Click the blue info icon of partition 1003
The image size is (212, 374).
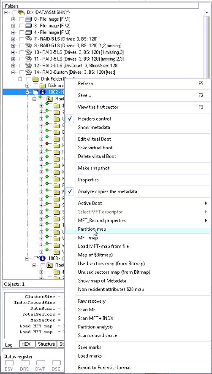(43, 258)
